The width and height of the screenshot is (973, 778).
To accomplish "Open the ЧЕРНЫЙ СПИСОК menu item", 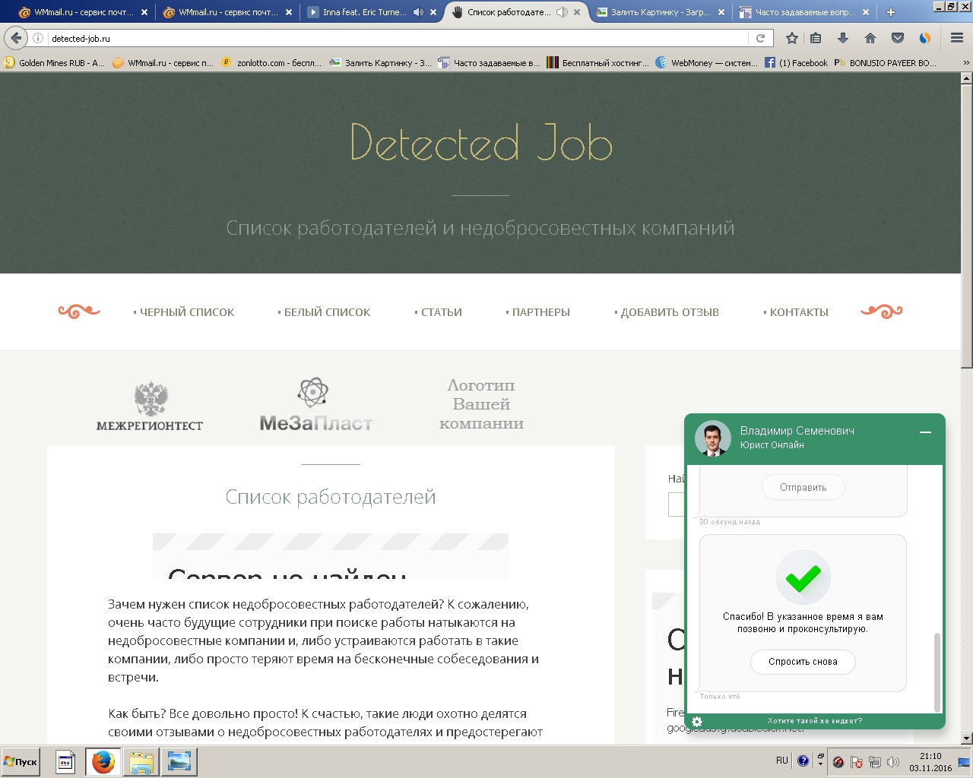I will pos(184,312).
